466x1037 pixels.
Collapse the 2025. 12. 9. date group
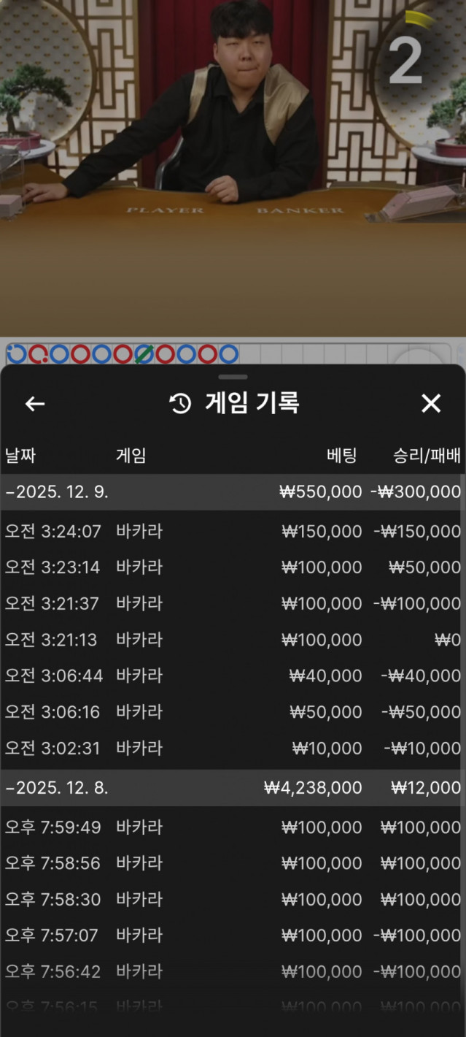(x=57, y=492)
